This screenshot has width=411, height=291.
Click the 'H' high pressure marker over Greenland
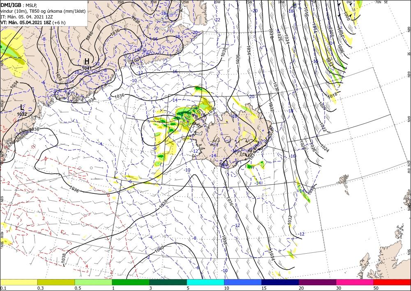tap(87, 61)
